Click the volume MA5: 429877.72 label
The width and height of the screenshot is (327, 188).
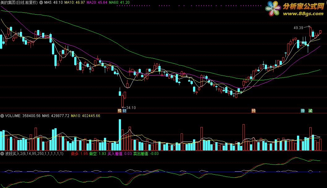pos(56,116)
